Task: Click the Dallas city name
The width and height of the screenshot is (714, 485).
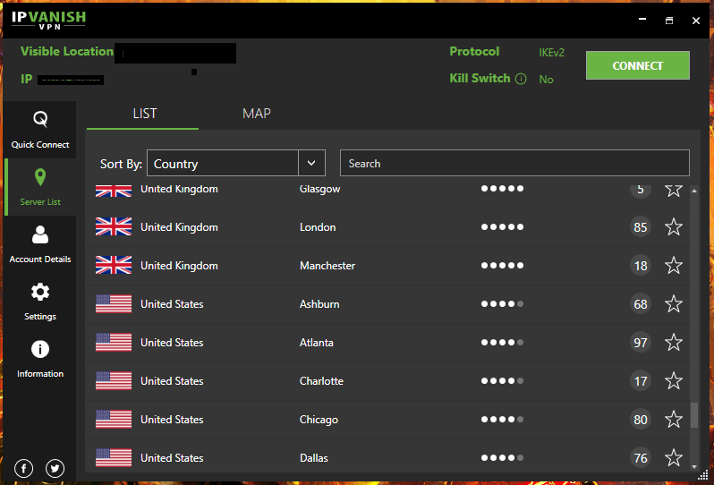Action: click(x=313, y=457)
